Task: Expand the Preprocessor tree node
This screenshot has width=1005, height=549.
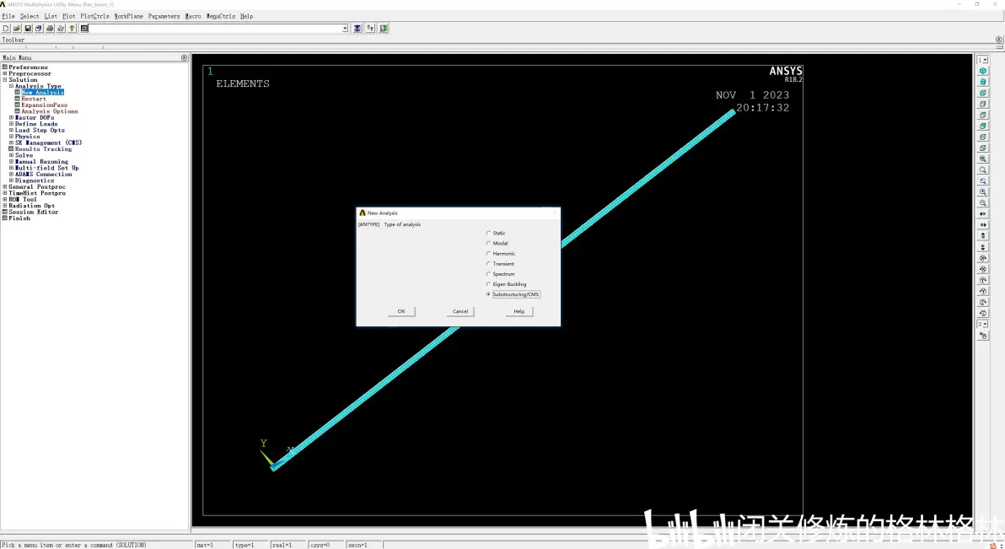Action: coord(4,73)
